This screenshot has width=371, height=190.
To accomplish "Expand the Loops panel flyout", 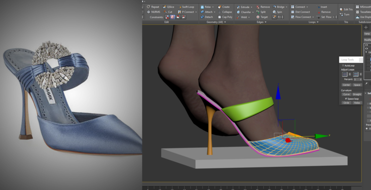I will coord(317,22).
